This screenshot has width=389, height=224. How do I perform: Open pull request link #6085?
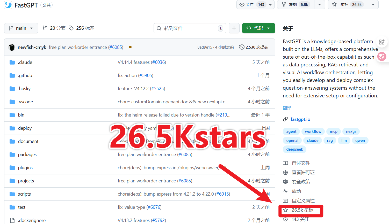[x=116, y=47]
